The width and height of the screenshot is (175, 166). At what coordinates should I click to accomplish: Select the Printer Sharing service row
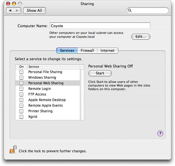(x=48, y=111)
